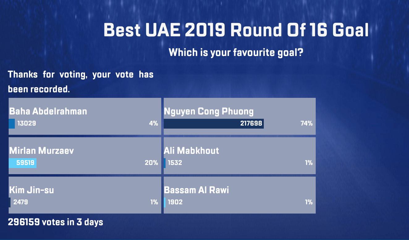Open the Ali Mabkhout poll option
This screenshot has height=240, width=409.
point(240,156)
